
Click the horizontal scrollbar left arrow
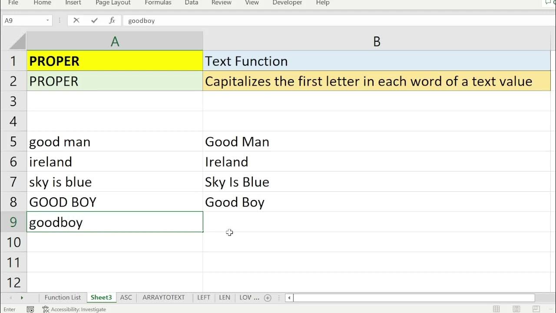click(289, 298)
